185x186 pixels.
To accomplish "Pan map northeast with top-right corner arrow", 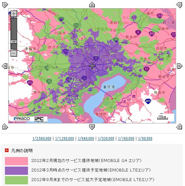I will (179, 5).
